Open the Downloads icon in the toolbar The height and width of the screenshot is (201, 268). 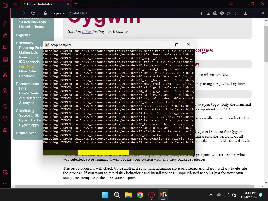click(245, 13)
